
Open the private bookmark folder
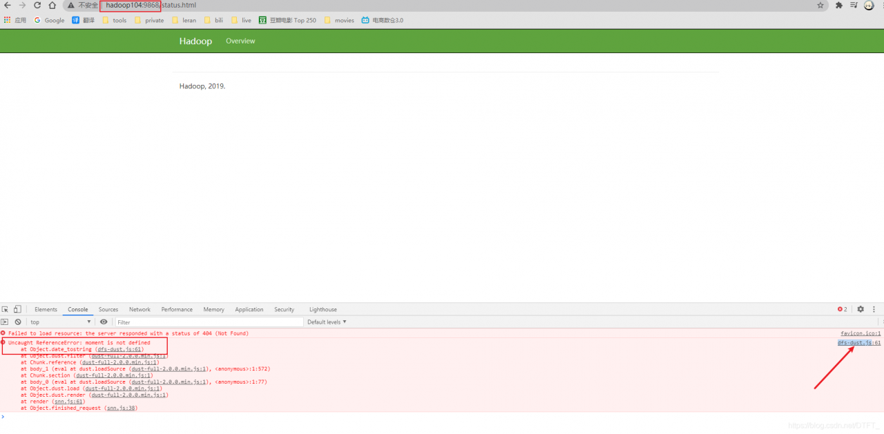point(149,20)
